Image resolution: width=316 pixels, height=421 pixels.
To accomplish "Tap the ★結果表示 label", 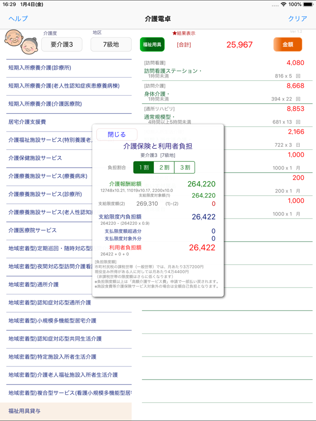I will click(184, 33).
